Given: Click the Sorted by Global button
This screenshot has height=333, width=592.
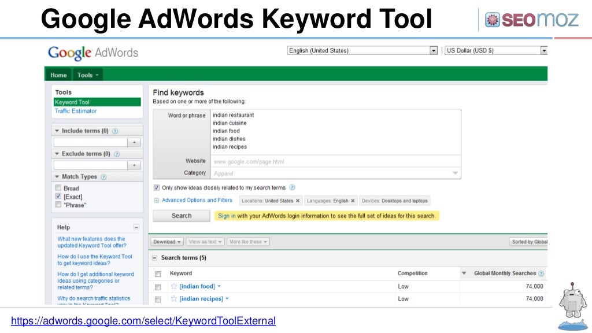Looking at the screenshot, I should point(528,242).
